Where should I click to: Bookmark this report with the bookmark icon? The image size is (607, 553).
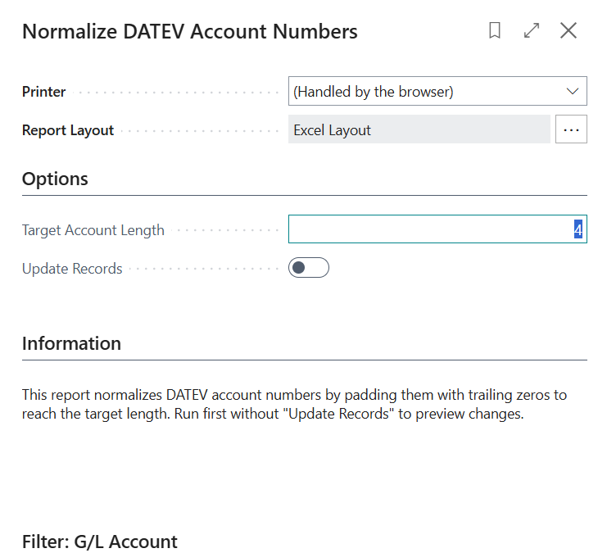point(495,31)
